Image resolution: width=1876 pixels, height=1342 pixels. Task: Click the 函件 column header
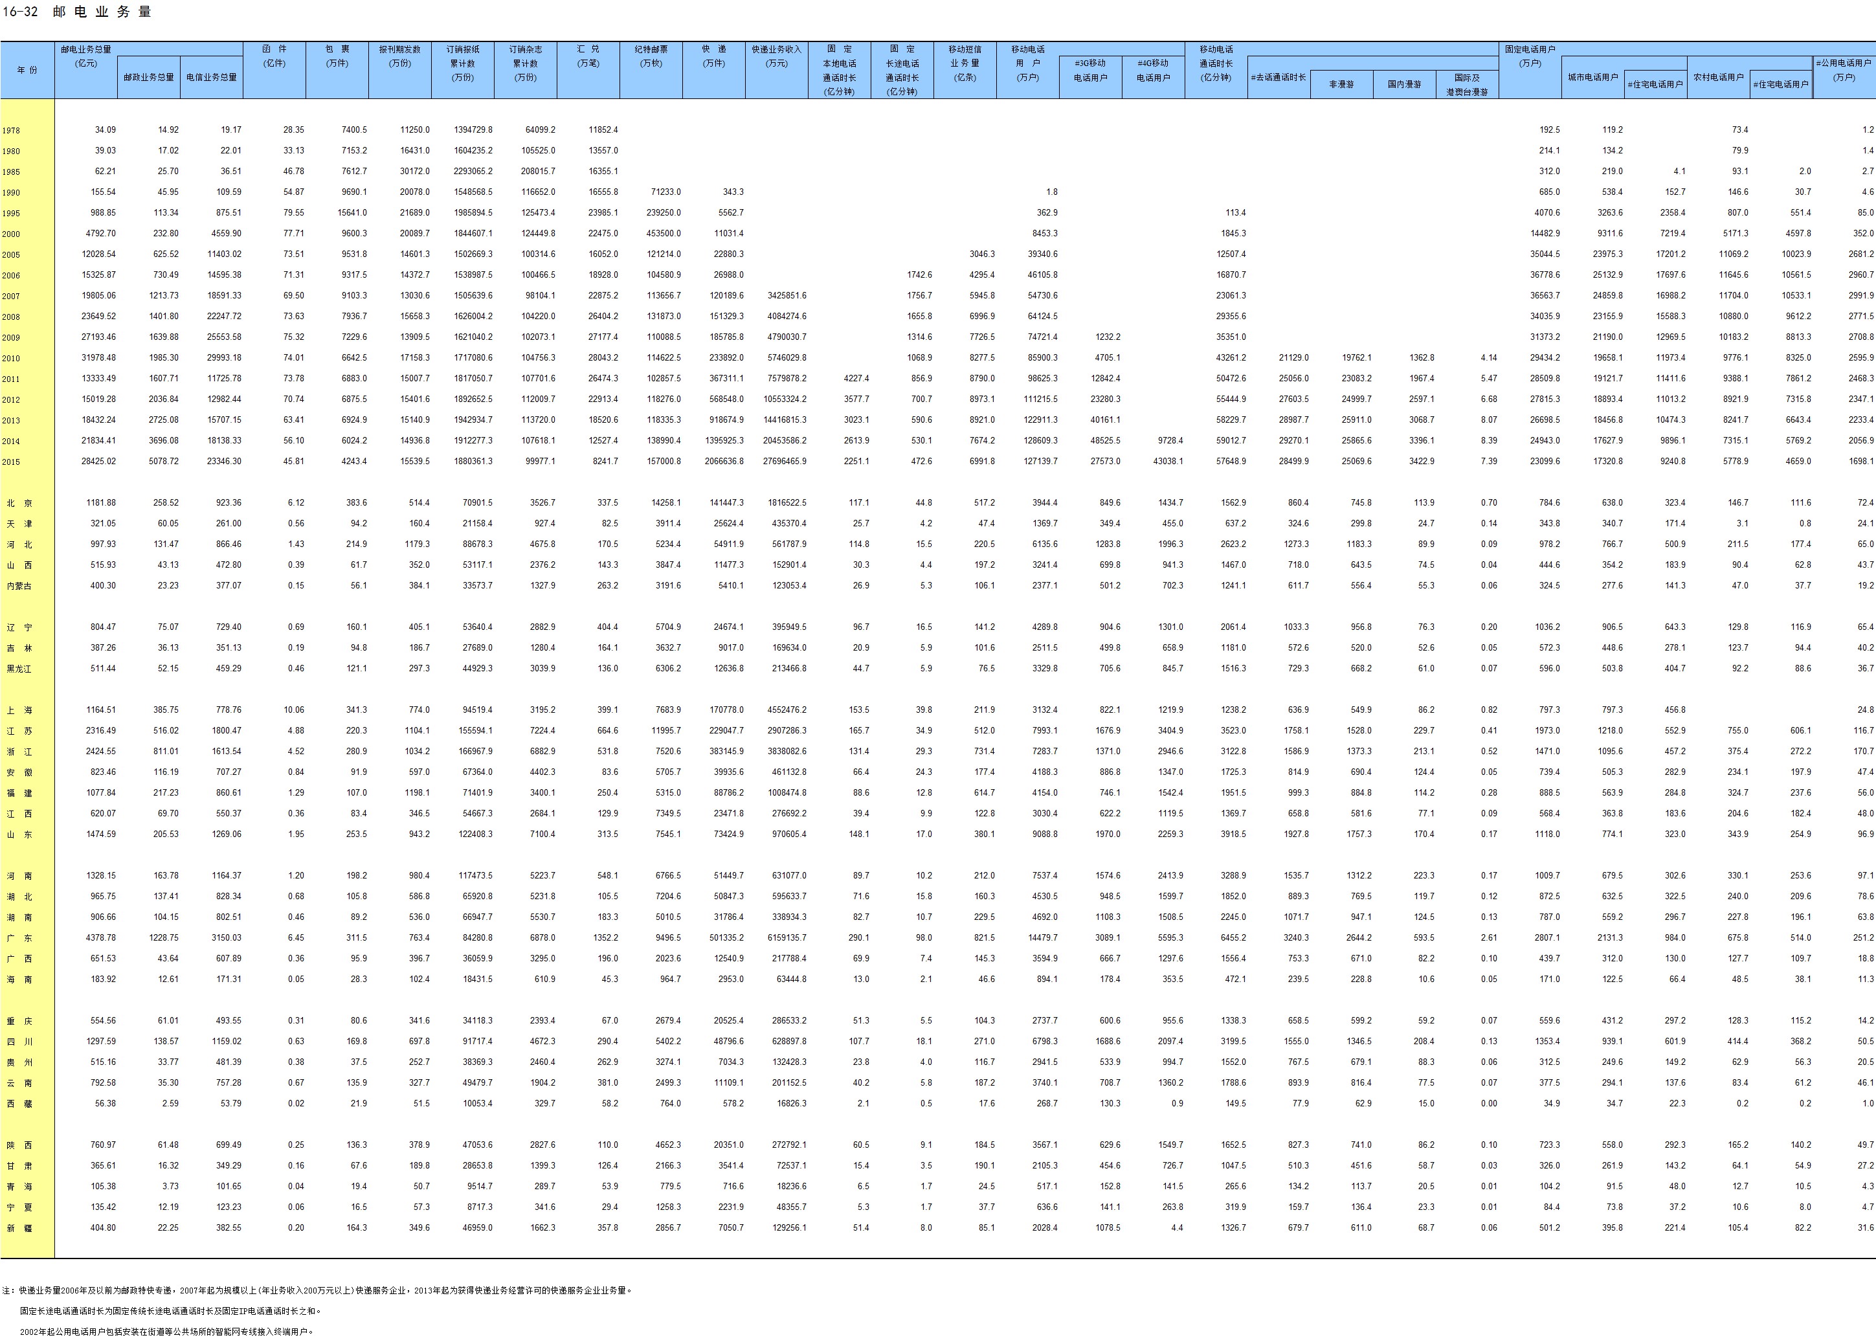[x=274, y=56]
